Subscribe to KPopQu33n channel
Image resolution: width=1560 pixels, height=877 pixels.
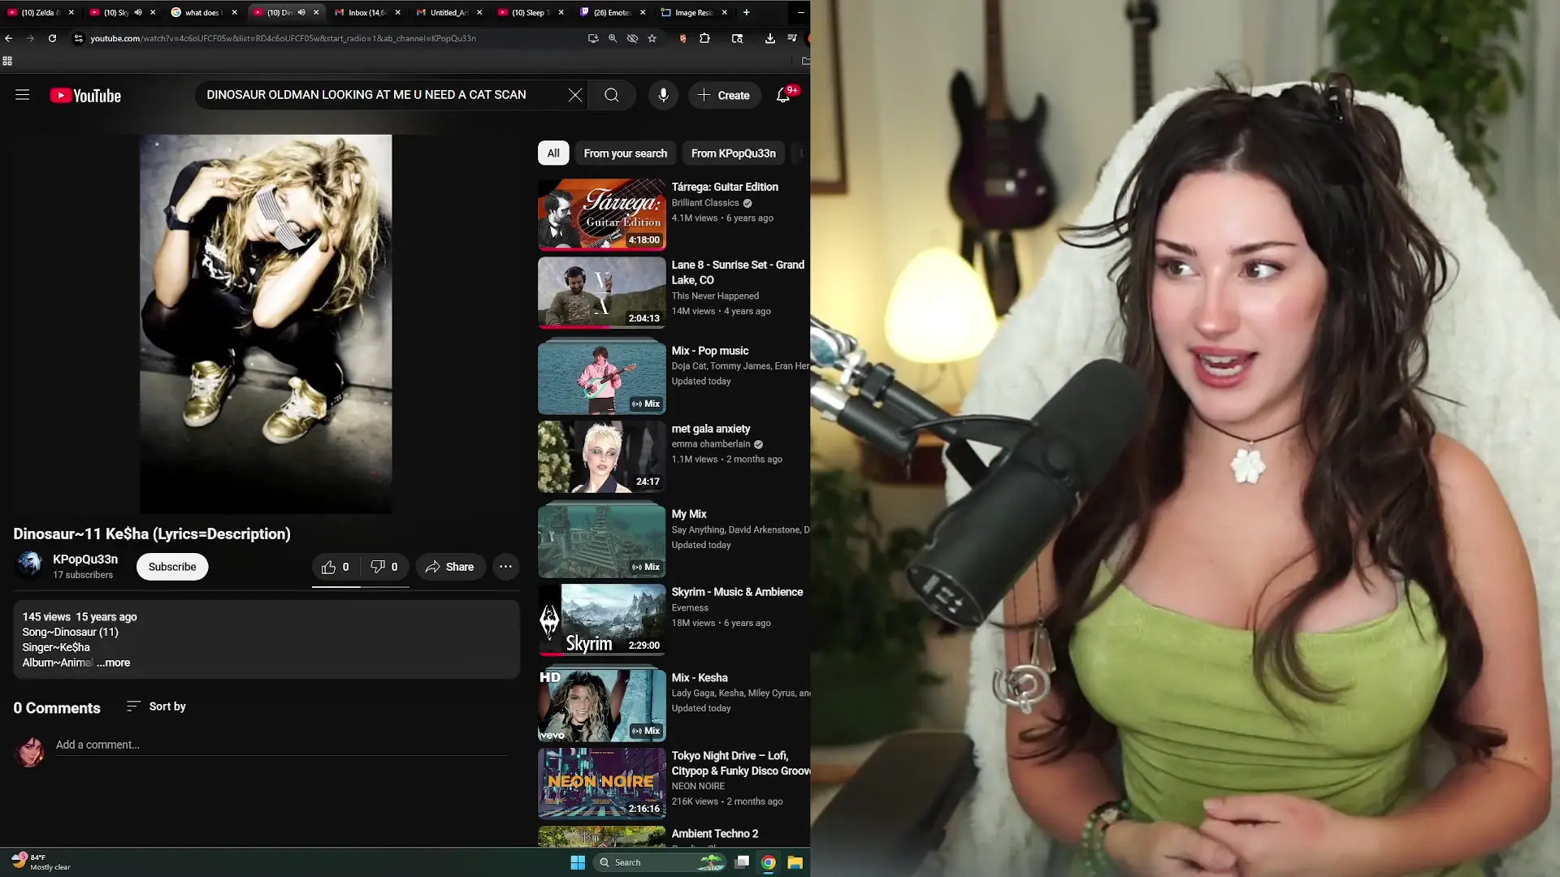[x=172, y=567]
